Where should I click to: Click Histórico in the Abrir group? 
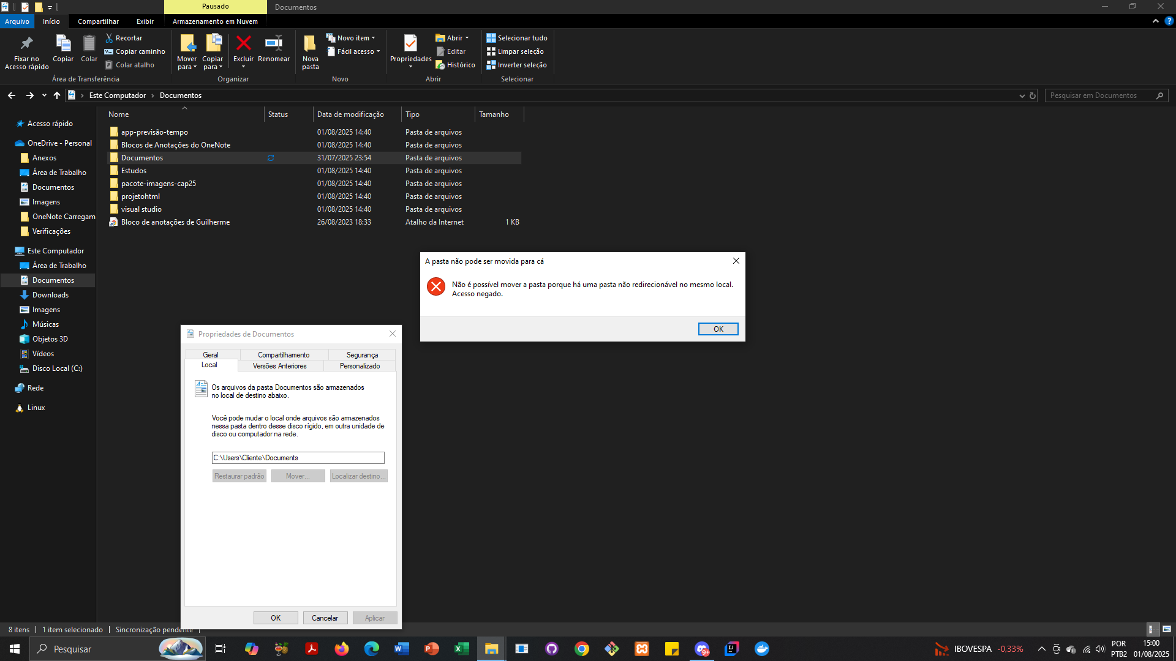point(455,65)
